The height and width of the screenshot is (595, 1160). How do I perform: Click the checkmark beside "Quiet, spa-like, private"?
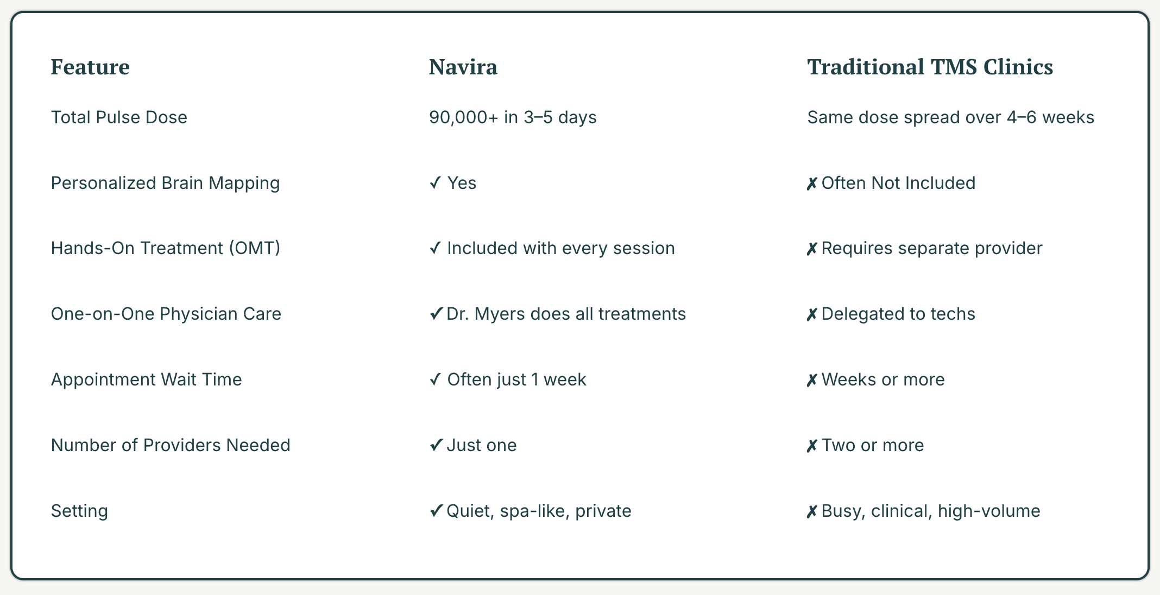tap(436, 511)
